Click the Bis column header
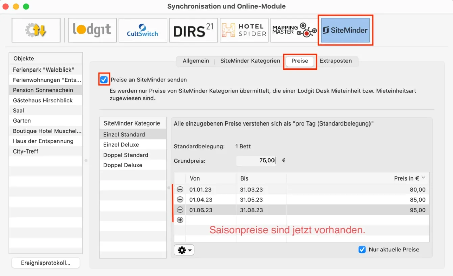The height and width of the screenshot is (276, 453). tap(261, 178)
